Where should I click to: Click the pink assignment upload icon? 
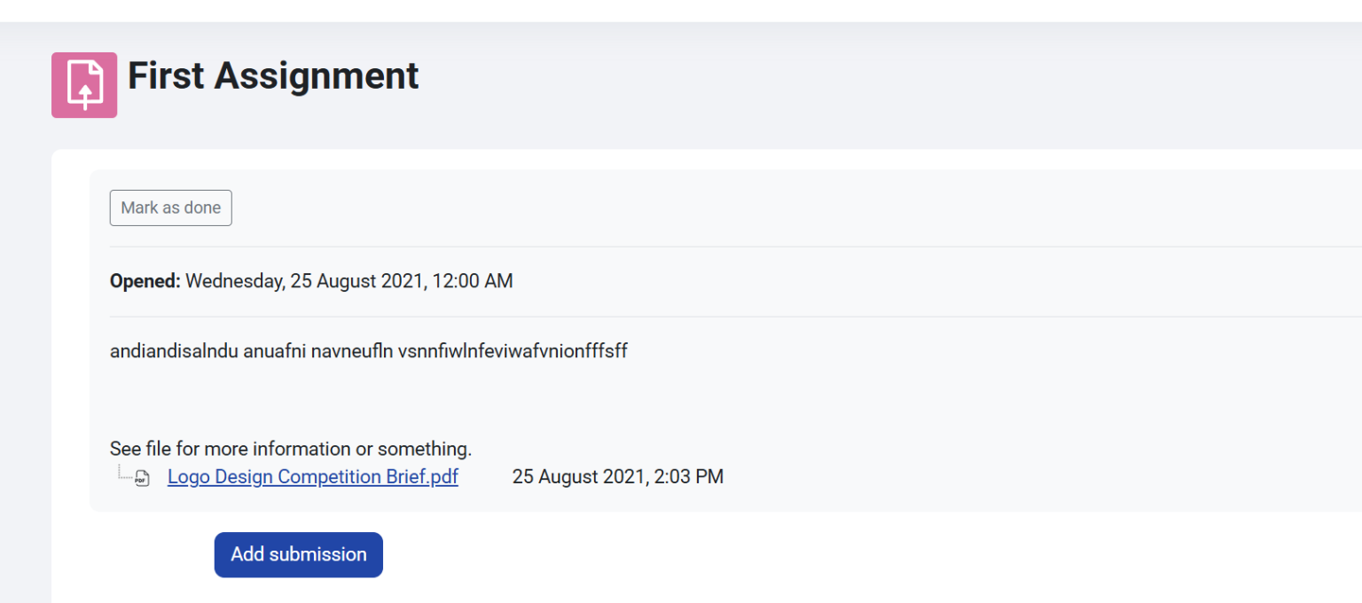84,85
